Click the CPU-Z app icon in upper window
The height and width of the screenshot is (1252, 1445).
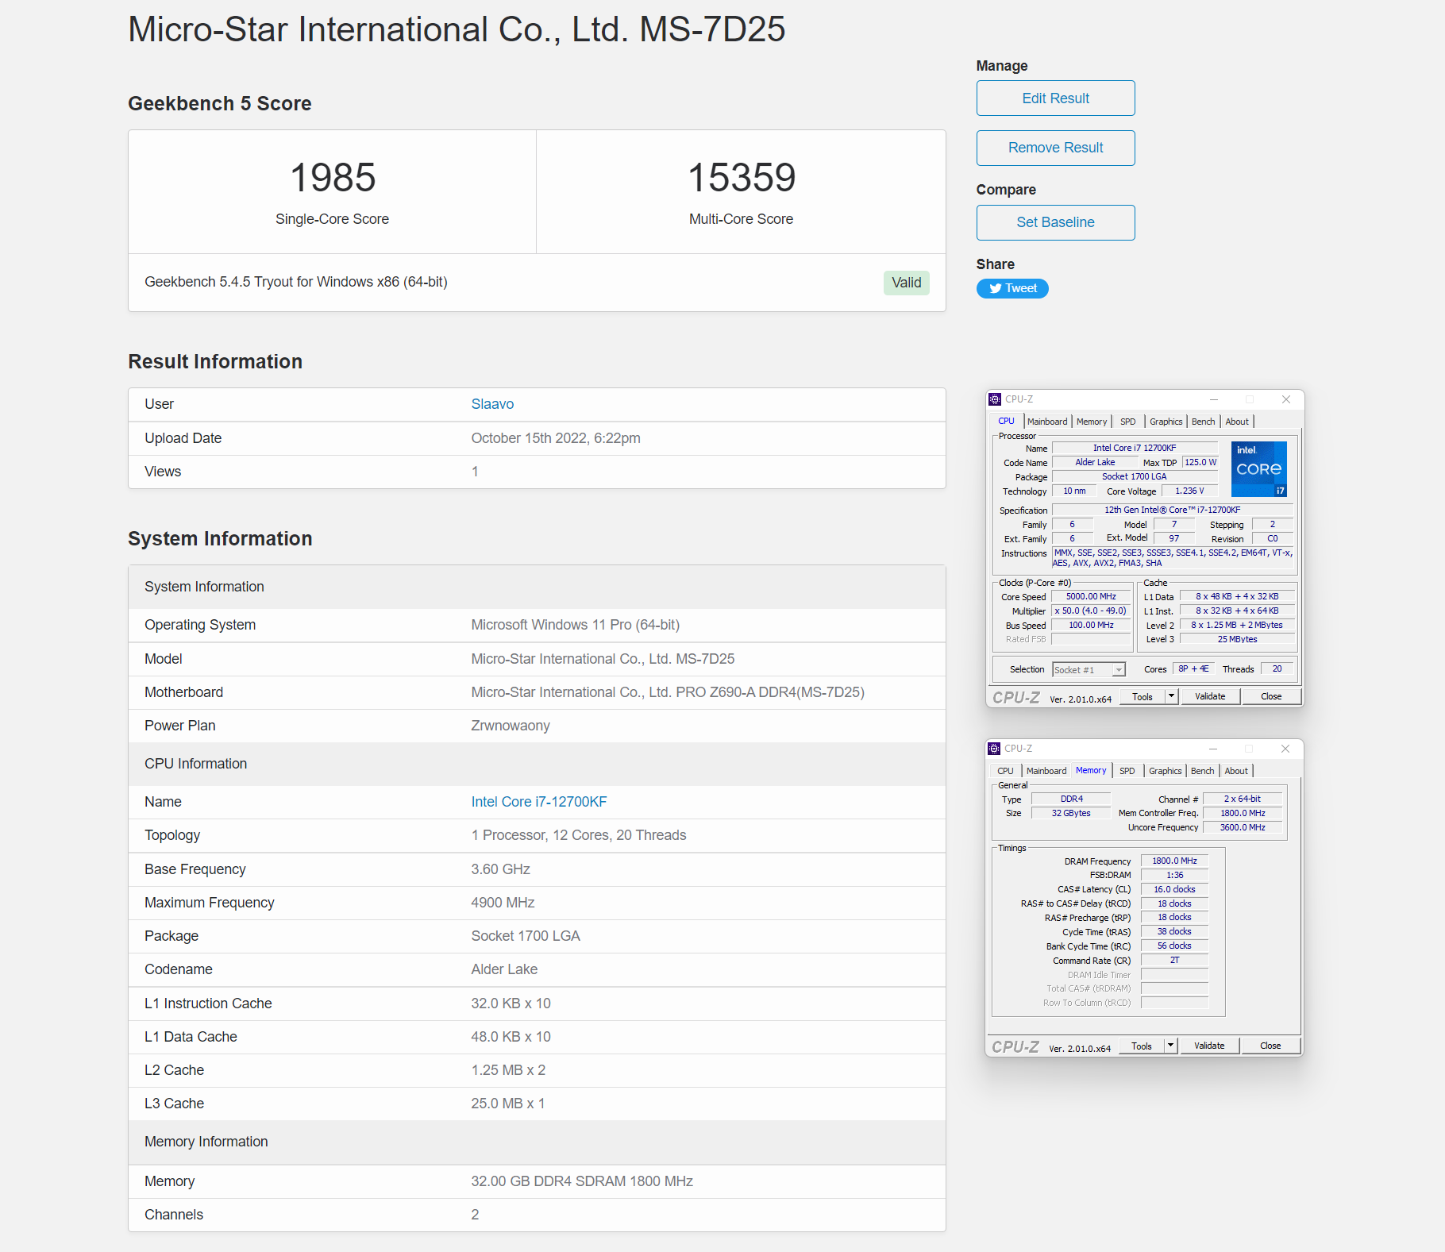[x=995, y=399]
